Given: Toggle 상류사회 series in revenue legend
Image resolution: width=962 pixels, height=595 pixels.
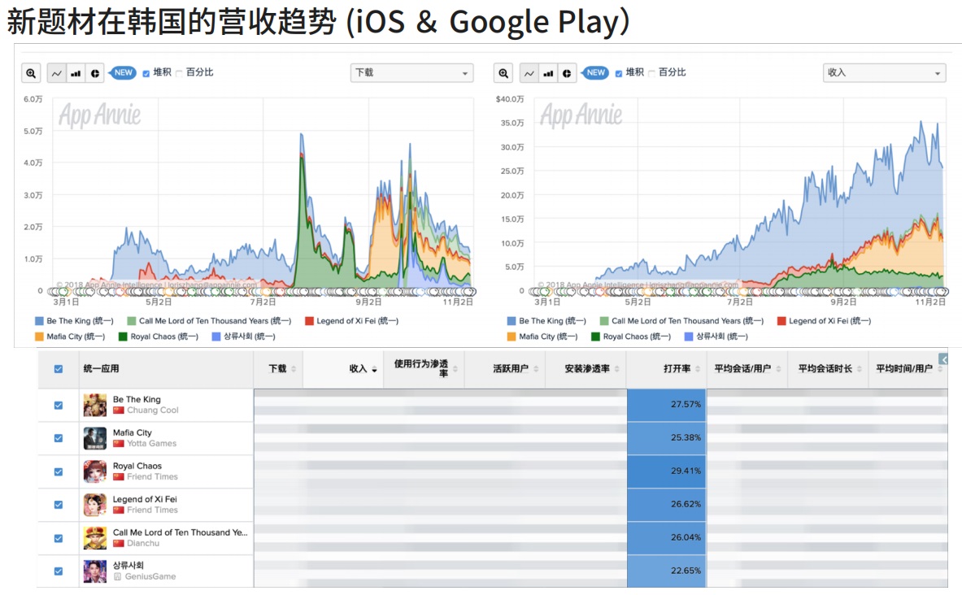Looking at the screenshot, I should click(x=716, y=337).
